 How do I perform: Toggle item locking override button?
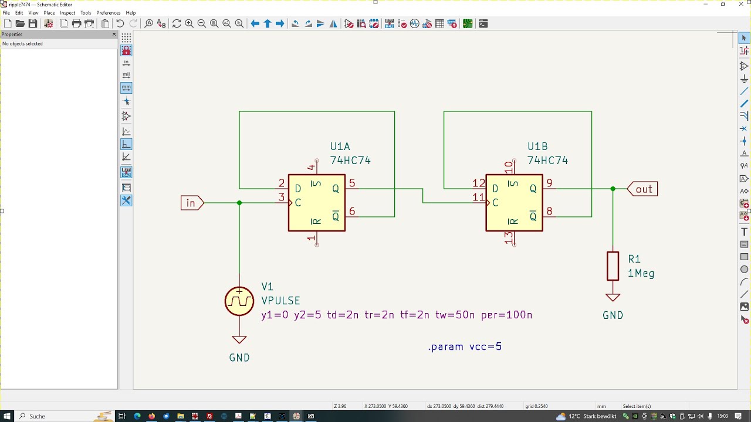(126, 50)
